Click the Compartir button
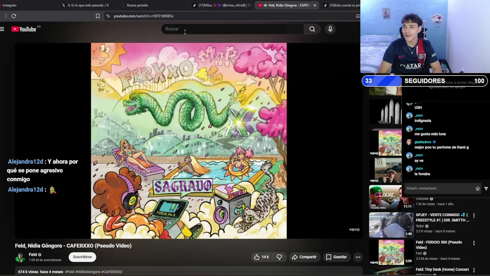490x276 pixels. (304, 257)
